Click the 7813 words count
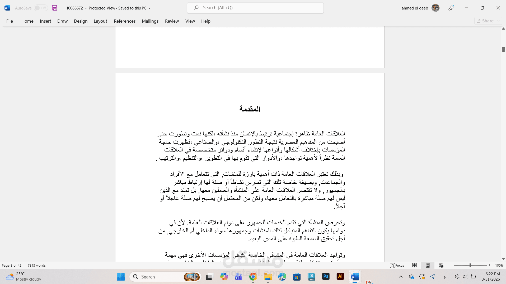The height and width of the screenshot is (284, 506). coord(37,265)
